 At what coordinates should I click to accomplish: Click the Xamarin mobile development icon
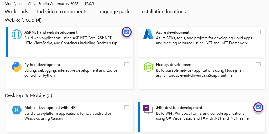point(16,110)
